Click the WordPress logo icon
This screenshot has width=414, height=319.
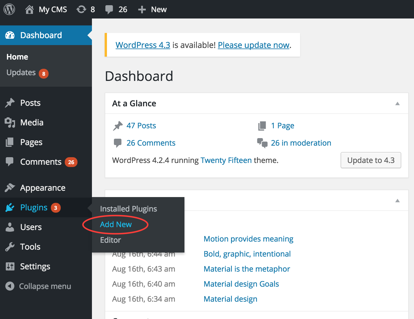[x=9, y=9]
